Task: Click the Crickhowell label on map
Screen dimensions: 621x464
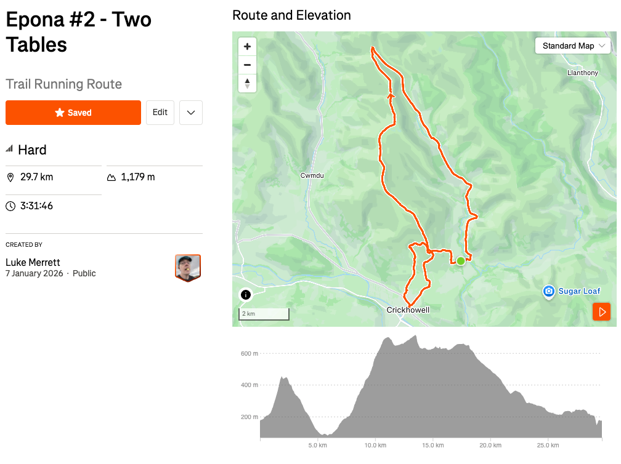Action: pos(408,310)
